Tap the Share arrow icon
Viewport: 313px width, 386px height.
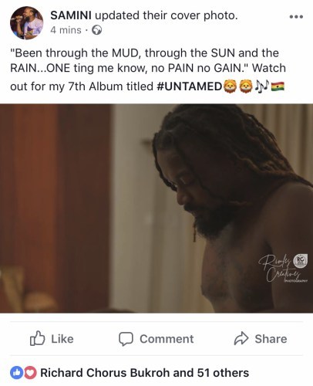point(241,338)
